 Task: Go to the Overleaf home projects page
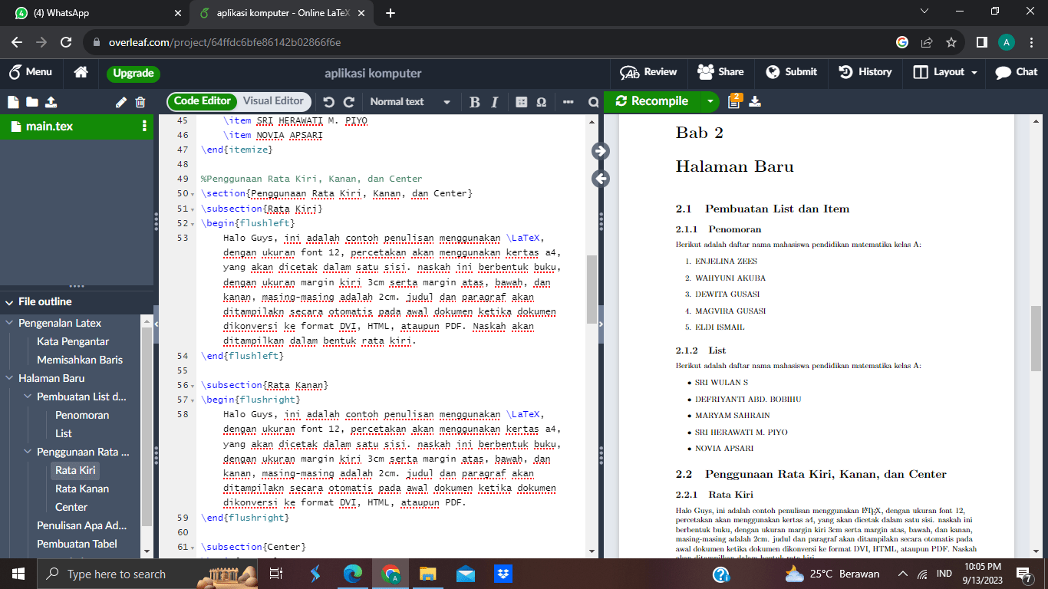tap(81, 73)
